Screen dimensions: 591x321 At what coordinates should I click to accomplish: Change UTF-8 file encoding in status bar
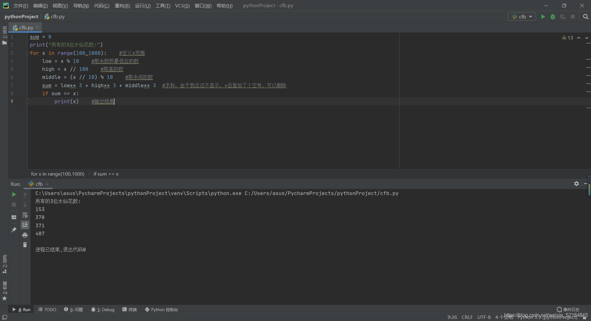click(484, 317)
